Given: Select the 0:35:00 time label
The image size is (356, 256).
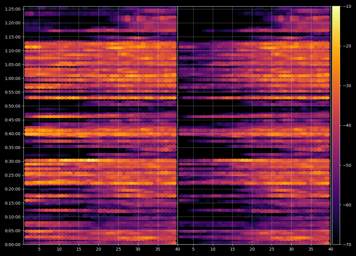Looking at the screenshot, I should 13,148.
